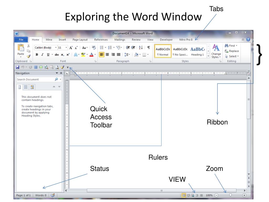Apply the No Spacing style
This screenshot has width=269, height=202.
click(180, 51)
